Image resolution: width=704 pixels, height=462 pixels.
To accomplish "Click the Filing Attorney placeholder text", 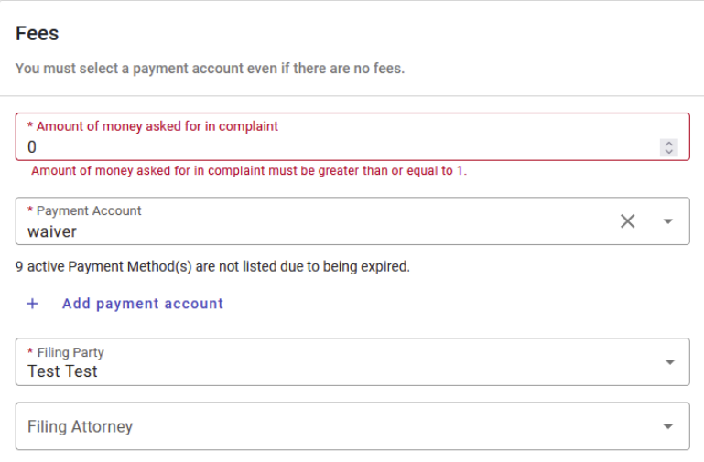I will (80, 426).
